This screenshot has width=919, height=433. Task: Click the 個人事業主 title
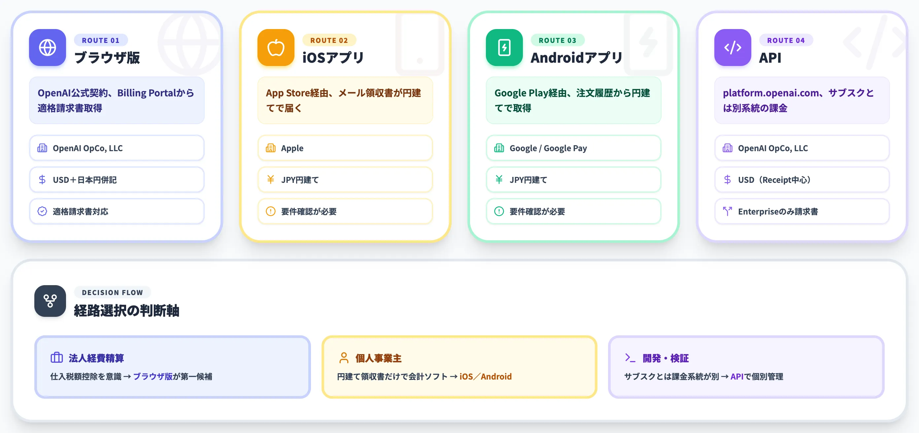tap(379, 358)
